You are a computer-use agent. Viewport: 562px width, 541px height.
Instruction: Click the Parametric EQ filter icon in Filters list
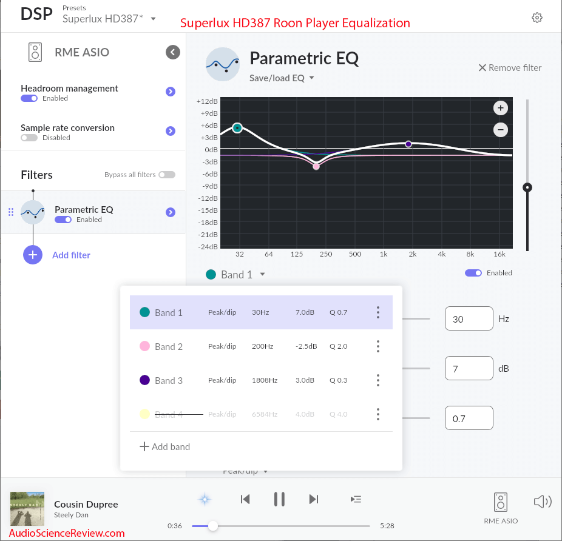coord(33,212)
